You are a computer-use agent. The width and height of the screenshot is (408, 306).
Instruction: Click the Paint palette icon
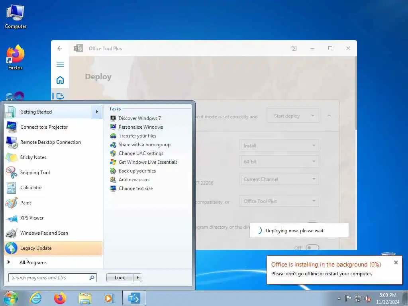click(x=12, y=203)
